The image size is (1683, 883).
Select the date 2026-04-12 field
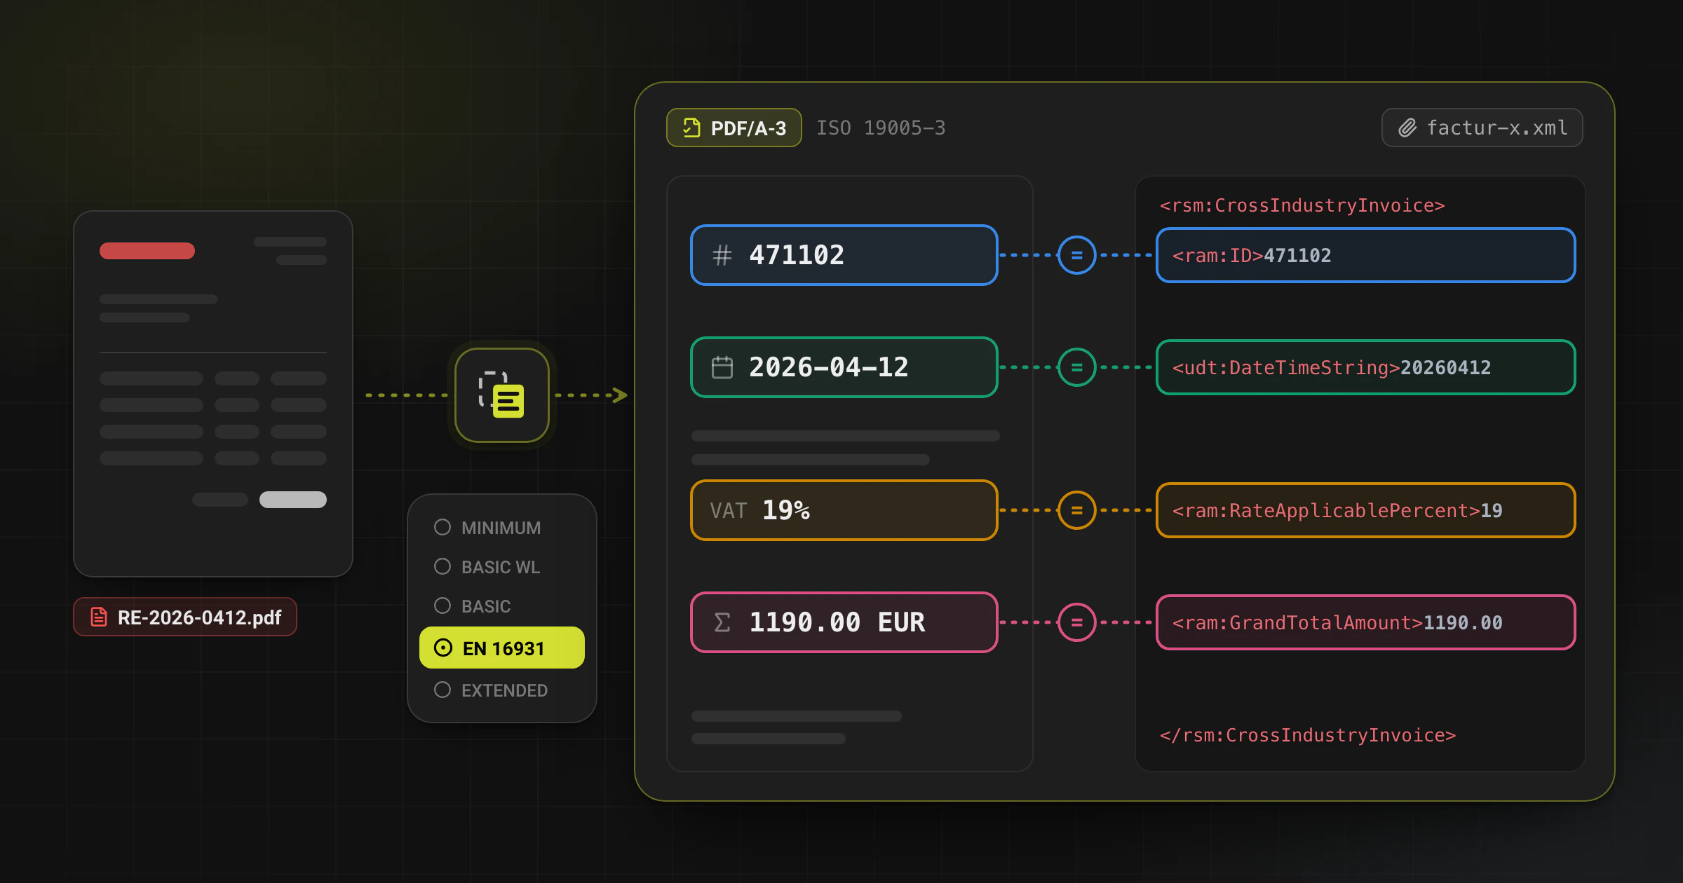(844, 367)
